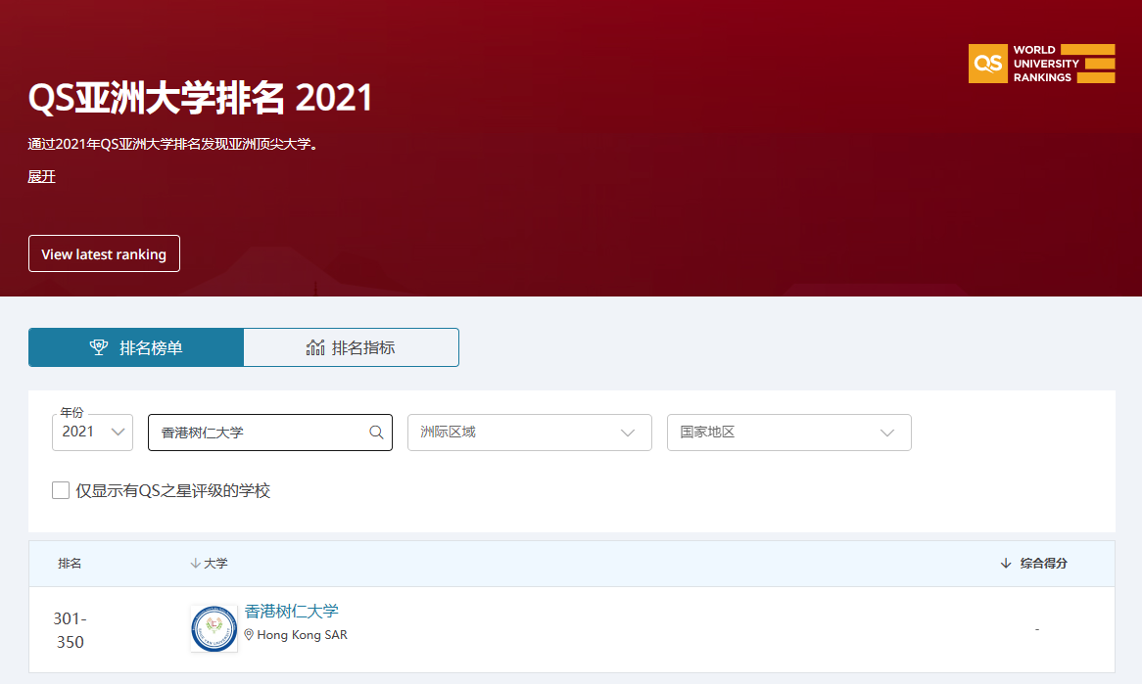Click the university search input field

click(x=270, y=433)
